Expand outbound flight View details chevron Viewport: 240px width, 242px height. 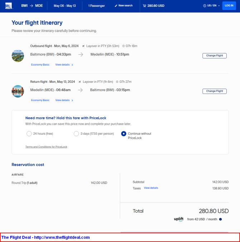[x=72, y=65]
